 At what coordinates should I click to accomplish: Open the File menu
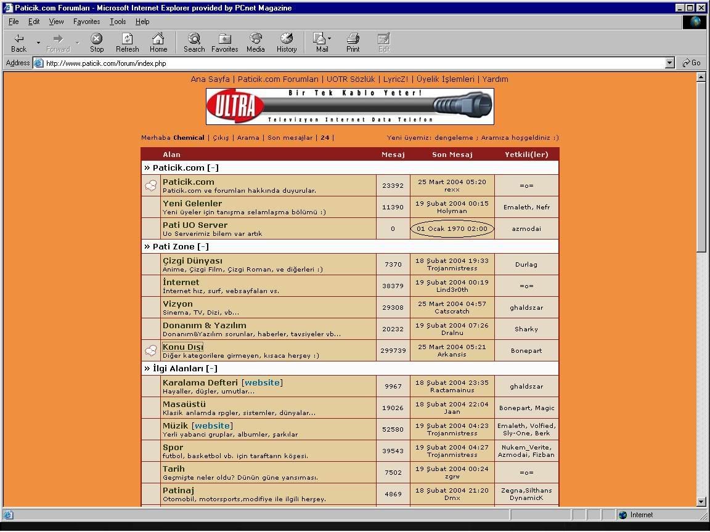pyautogui.click(x=14, y=22)
